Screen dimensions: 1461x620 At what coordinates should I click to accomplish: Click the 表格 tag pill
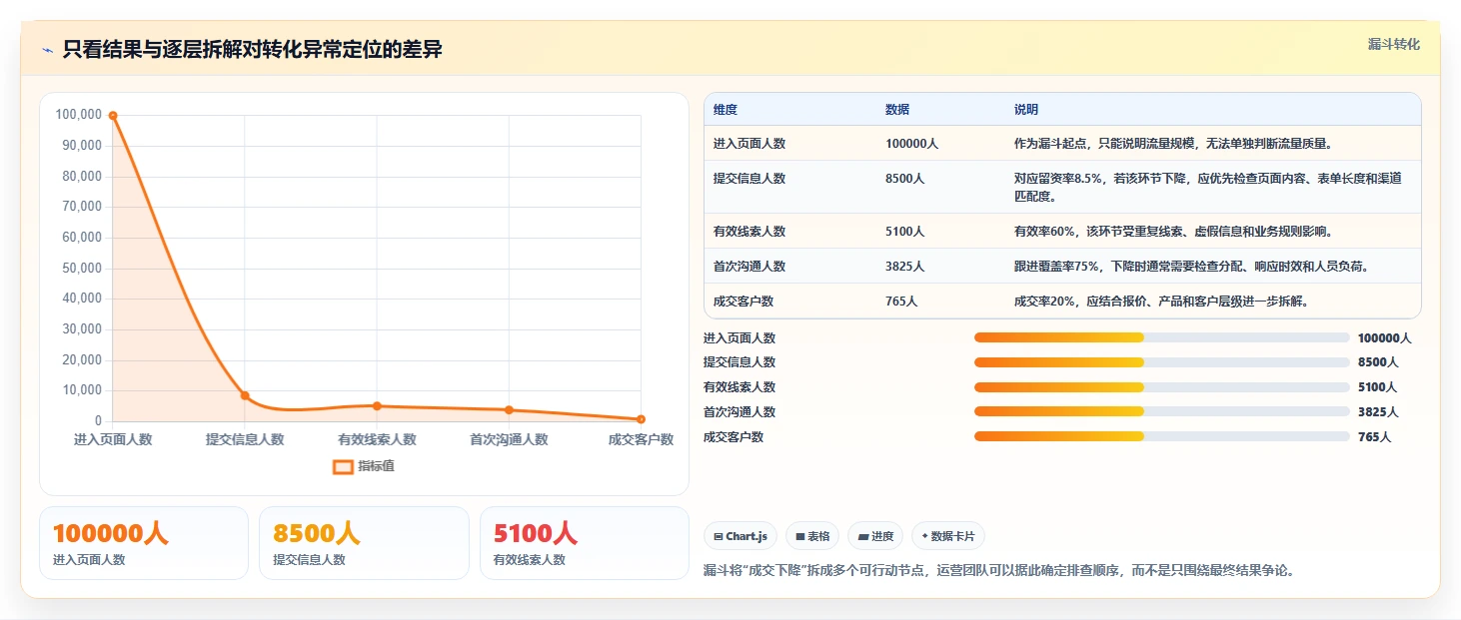812,536
